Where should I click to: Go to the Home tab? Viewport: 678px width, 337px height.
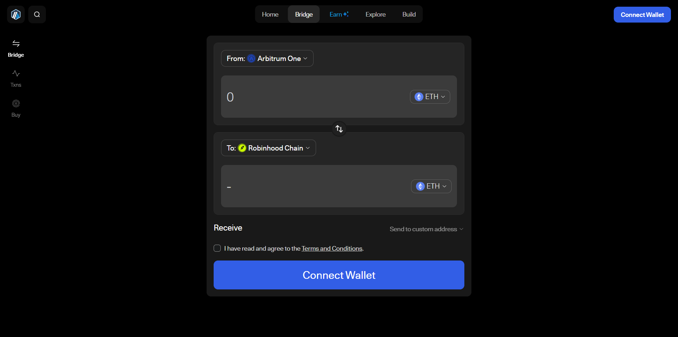tap(270, 14)
